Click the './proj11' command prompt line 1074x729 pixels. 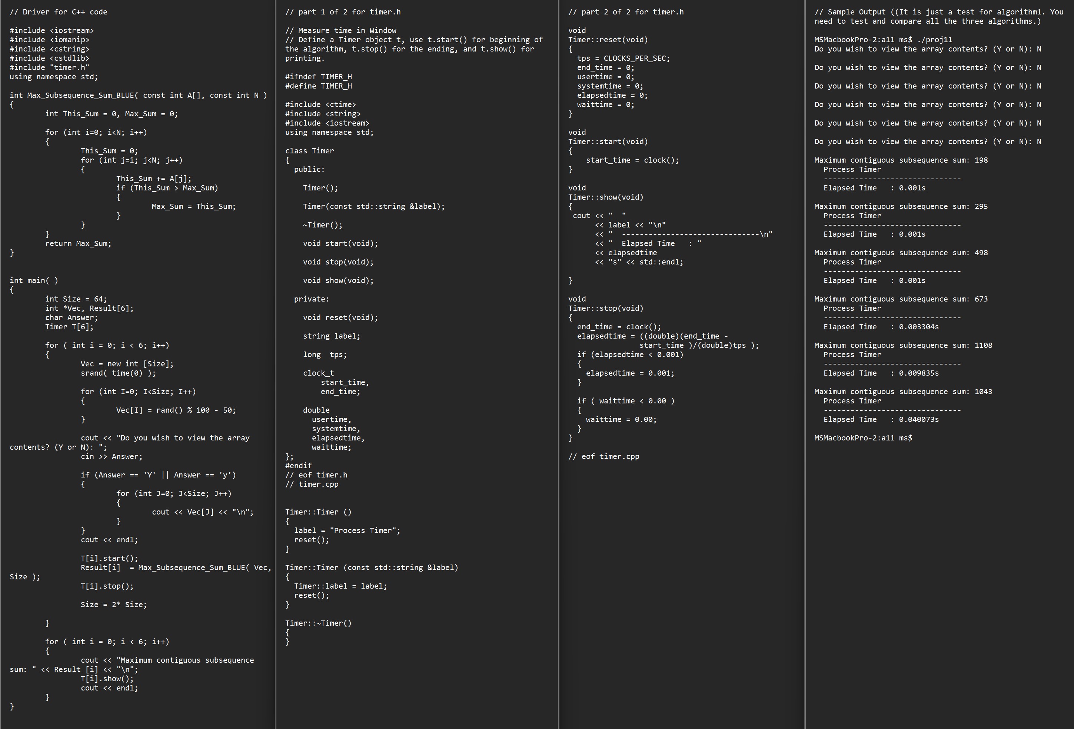coord(883,40)
